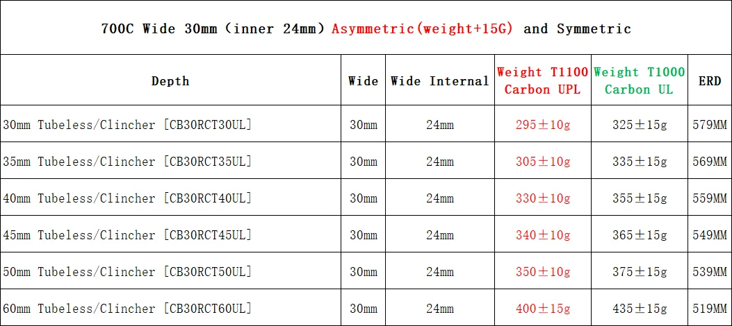
Task: Select the Wide Internal column header
Action: [x=440, y=80]
